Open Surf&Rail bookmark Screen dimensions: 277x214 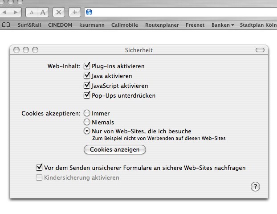pos(29,25)
